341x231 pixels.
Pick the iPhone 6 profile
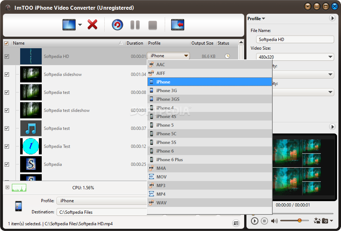coord(210,151)
